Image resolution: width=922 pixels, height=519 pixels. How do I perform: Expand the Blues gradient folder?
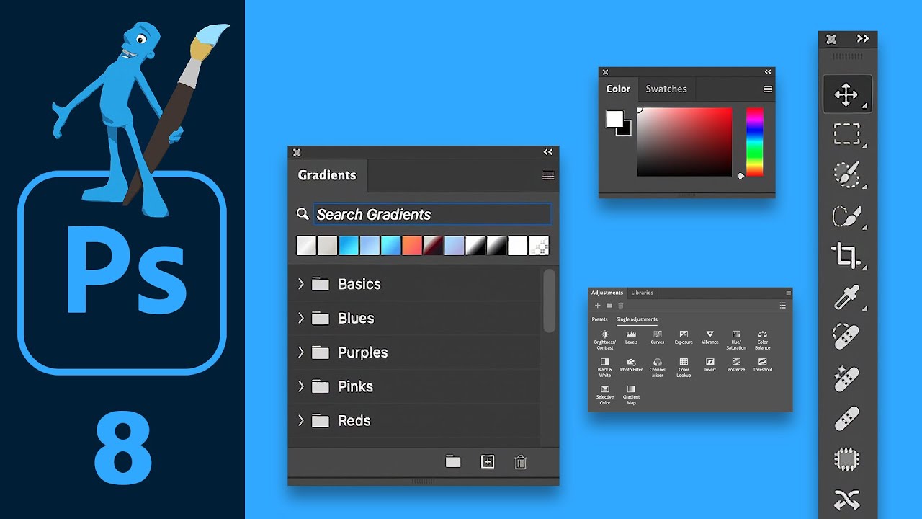point(301,318)
